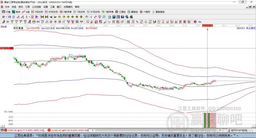Image resolution: width=256 pixels, height=138 pixels.
Task: Open the 9T四方形 tool
Action: [93, 12]
